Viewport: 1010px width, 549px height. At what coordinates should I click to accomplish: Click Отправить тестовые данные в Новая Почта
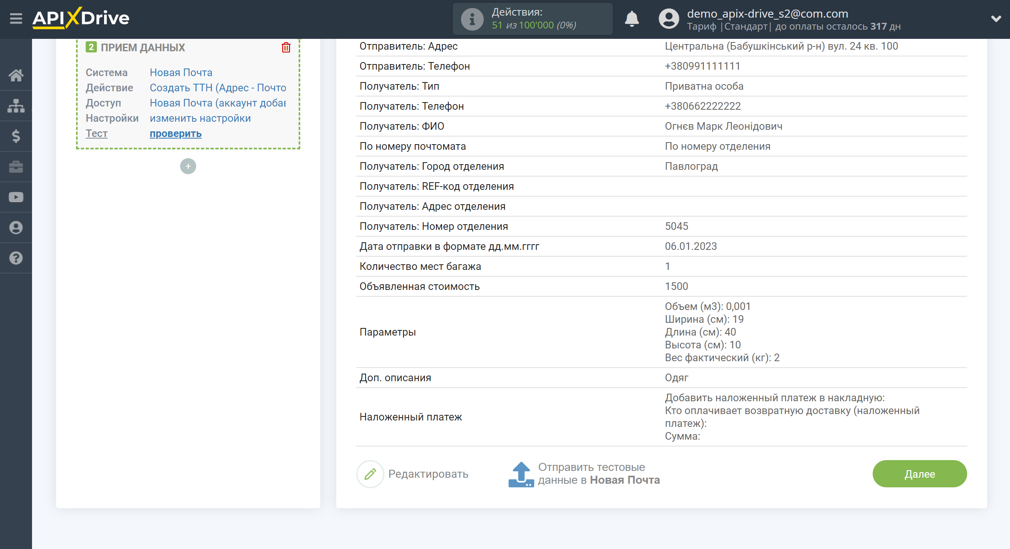point(599,474)
